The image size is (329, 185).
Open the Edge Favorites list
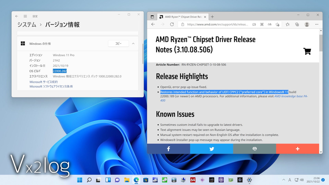(x=288, y=24)
